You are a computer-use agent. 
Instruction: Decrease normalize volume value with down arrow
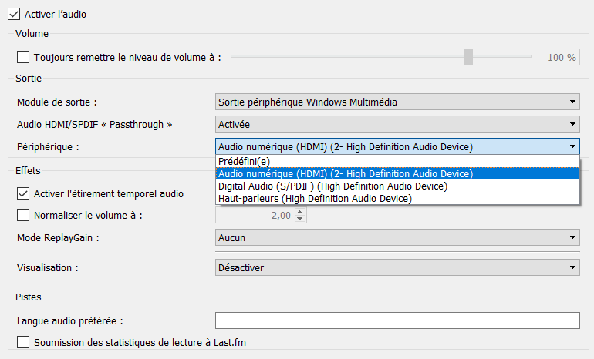click(x=301, y=220)
